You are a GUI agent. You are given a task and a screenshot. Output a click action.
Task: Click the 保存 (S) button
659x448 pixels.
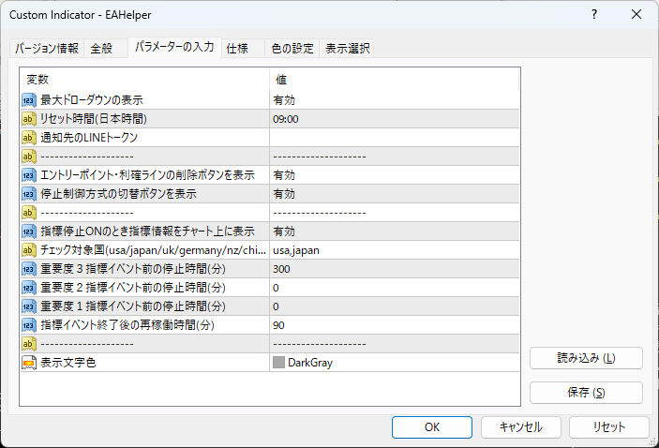586,392
